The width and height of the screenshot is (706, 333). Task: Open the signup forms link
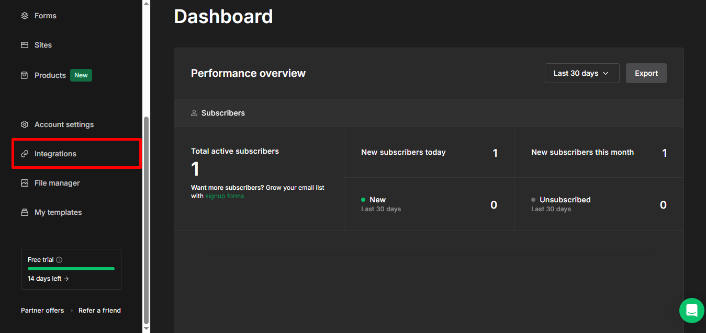pos(224,196)
